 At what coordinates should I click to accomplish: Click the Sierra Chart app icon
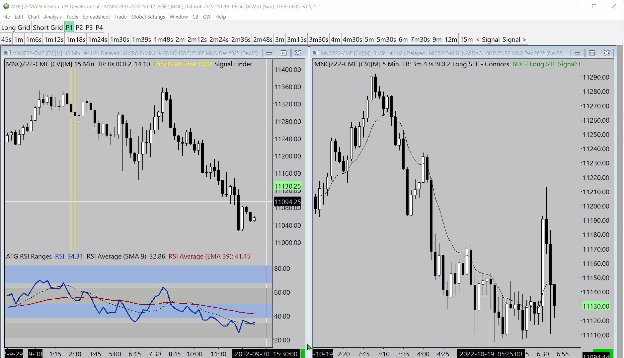coord(6,6)
